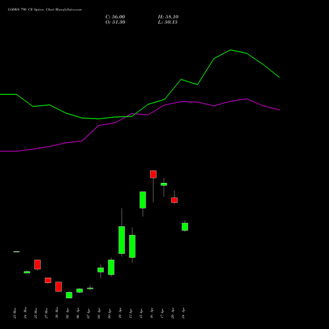This screenshot has height=329, width=329.
Task: Click the 24 Mar date label
Action: (25, 313)
